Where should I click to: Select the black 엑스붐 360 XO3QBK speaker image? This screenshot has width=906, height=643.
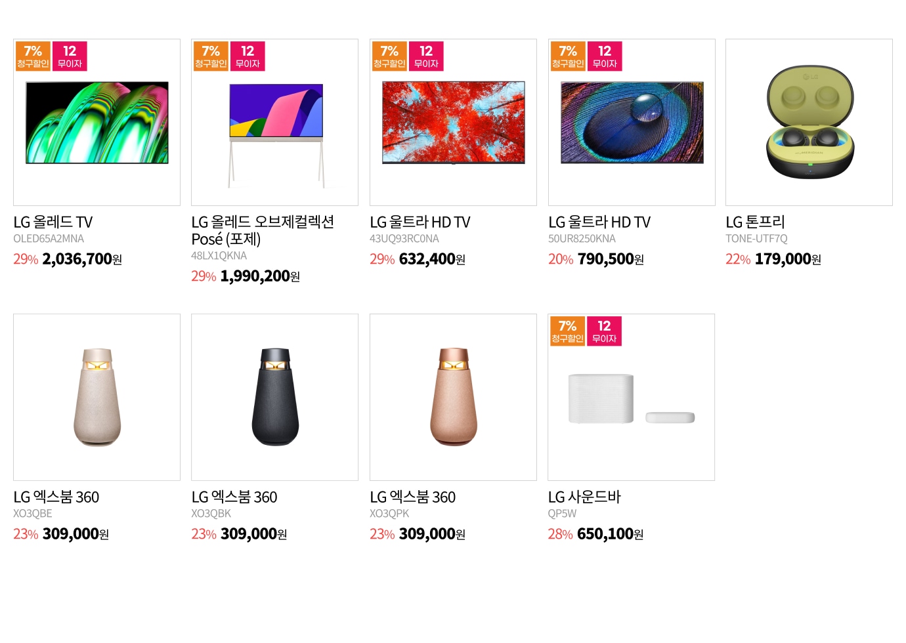click(274, 397)
